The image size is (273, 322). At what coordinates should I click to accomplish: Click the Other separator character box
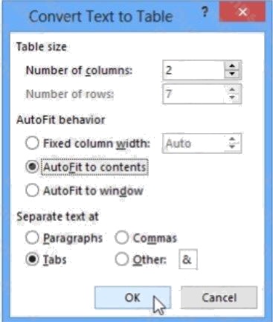tap(188, 260)
